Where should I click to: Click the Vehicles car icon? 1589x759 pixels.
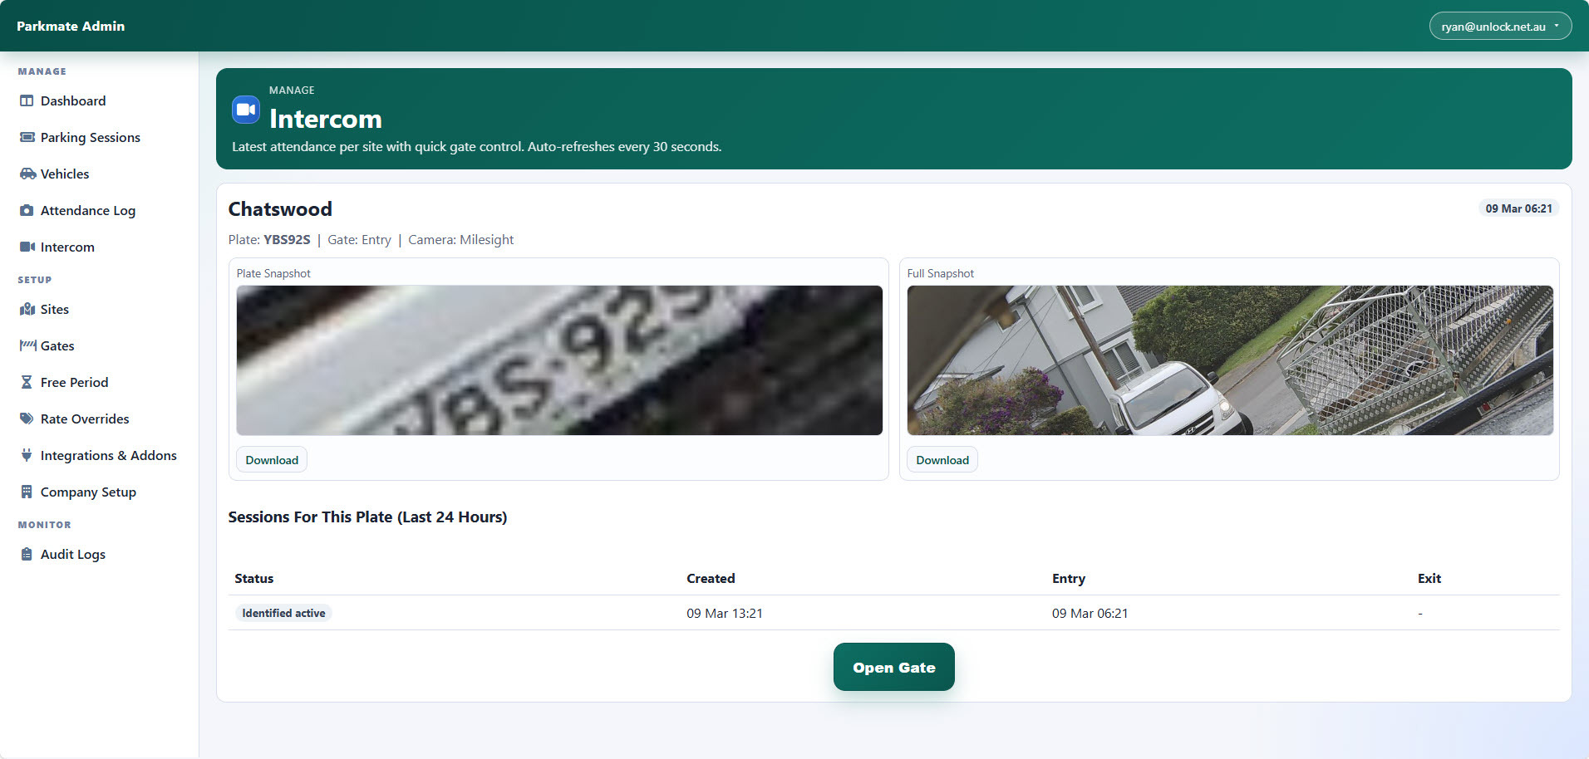[27, 174]
